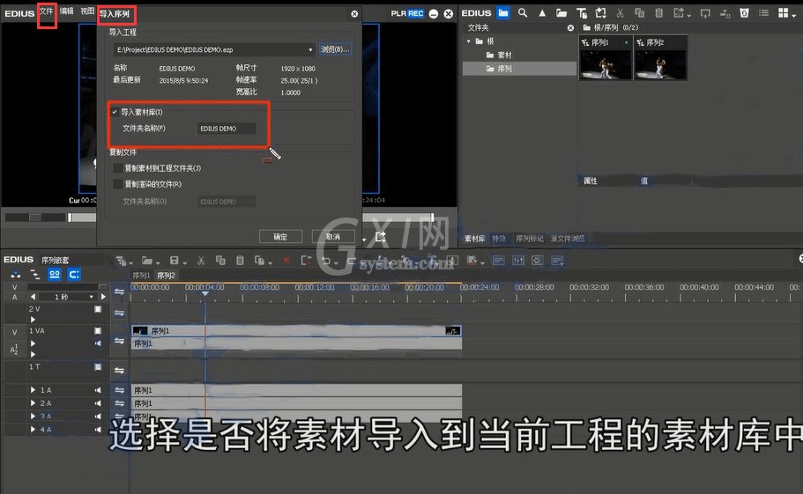This screenshot has width=803, height=494.
Task: Enable 复制渲染的文件(R) checkbox
Action: [x=118, y=184]
